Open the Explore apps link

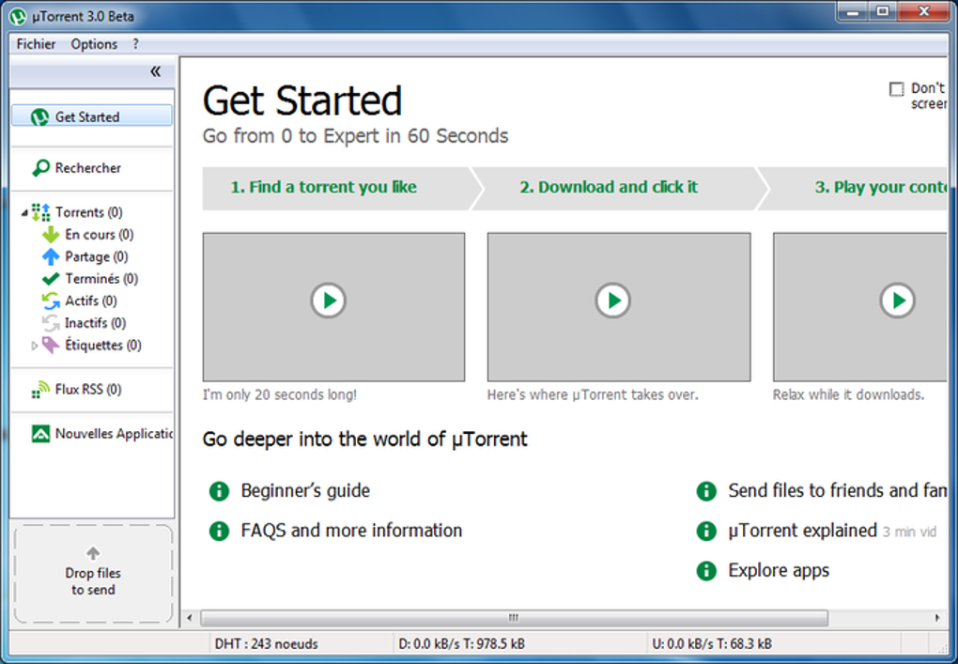point(779,570)
